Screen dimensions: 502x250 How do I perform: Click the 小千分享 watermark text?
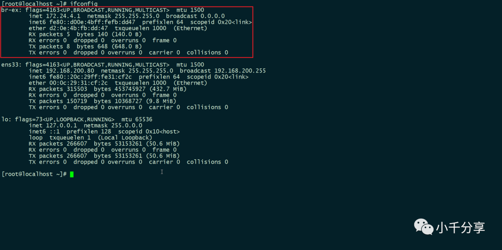tap(460, 227)
